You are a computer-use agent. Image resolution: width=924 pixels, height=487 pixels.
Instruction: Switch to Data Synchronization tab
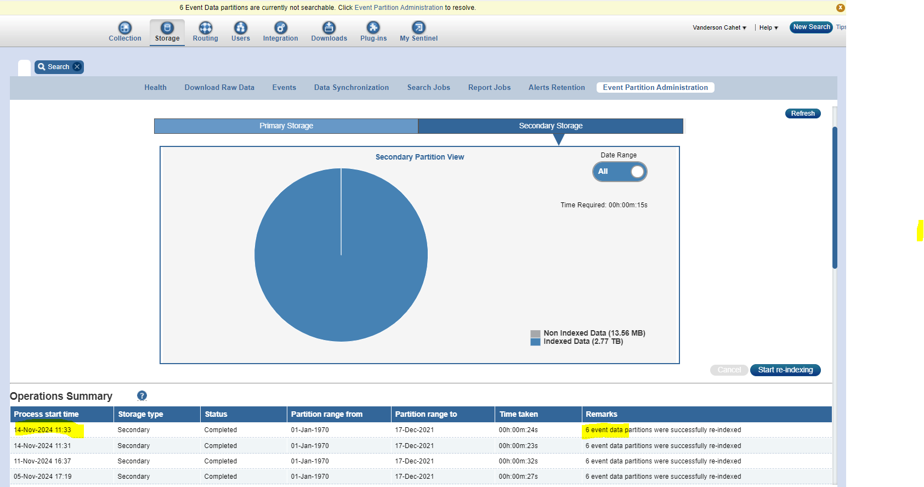coord(352,88)
